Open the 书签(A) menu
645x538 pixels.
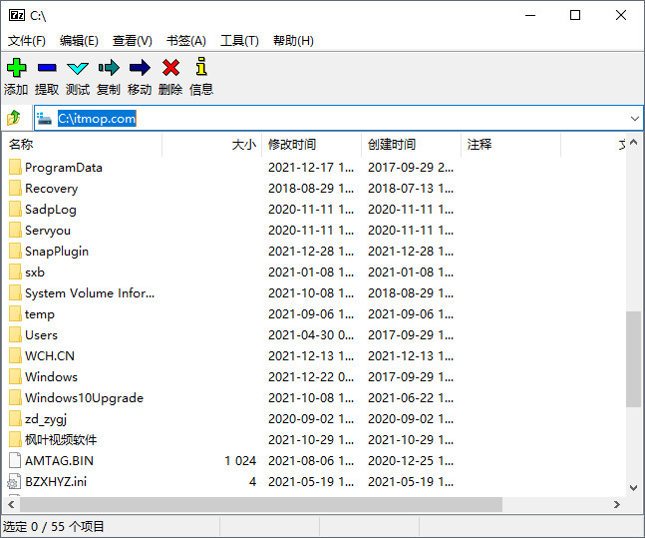[185, 40]
